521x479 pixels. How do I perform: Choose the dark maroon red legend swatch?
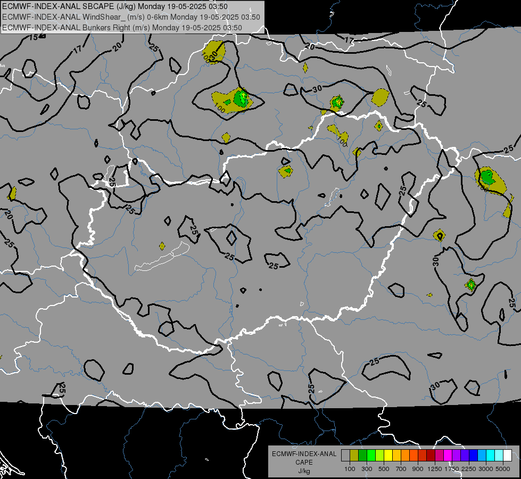point(431,456)
